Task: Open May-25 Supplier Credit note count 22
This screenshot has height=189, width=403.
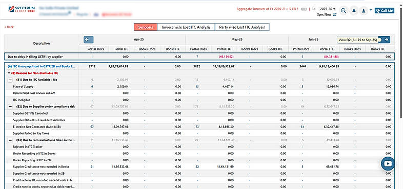Action: tap(197, 167)
